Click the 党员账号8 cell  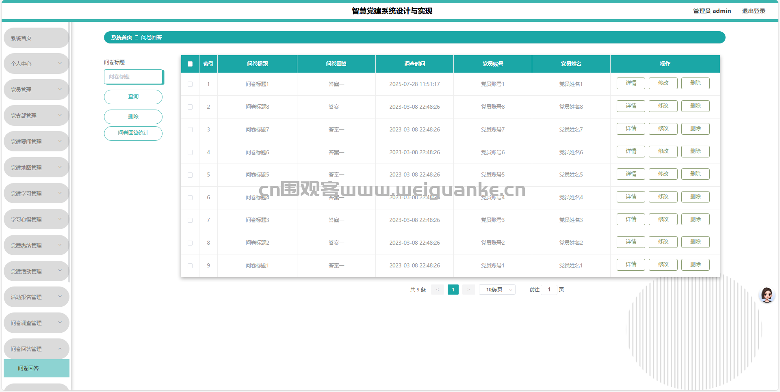(x=493, y=107)
